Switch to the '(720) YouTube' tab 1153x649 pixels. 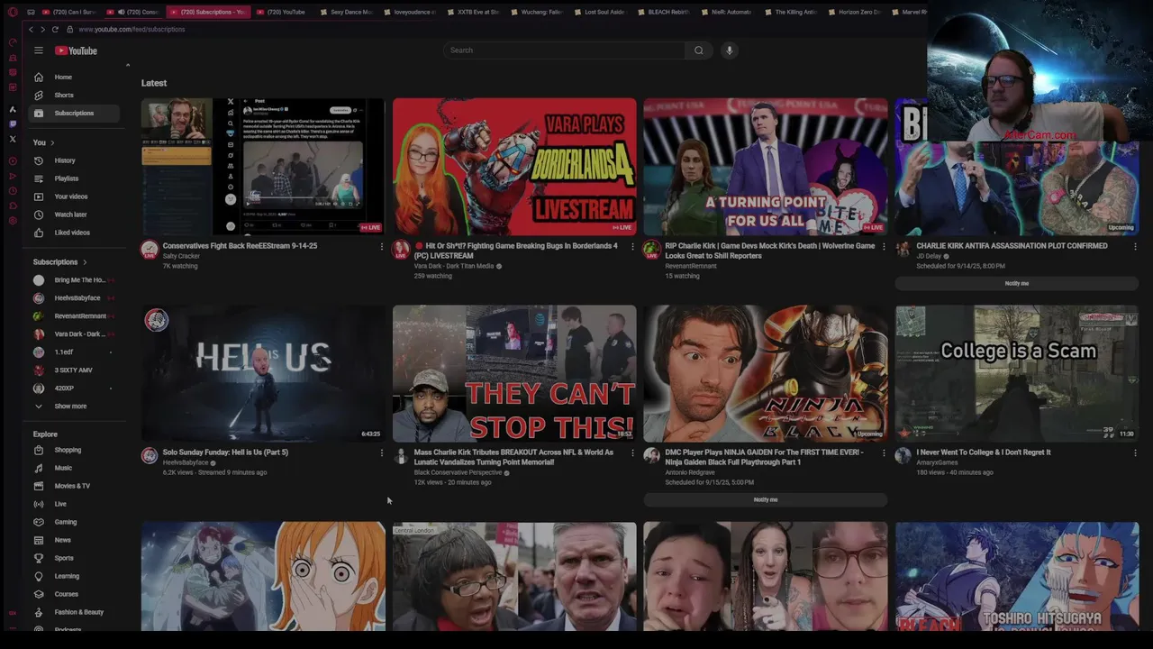(x=281, y=12)
